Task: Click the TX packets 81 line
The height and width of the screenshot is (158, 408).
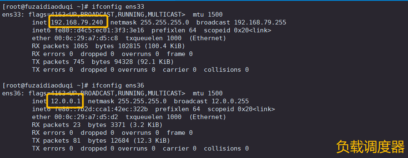Action: (x=101, y=141)
